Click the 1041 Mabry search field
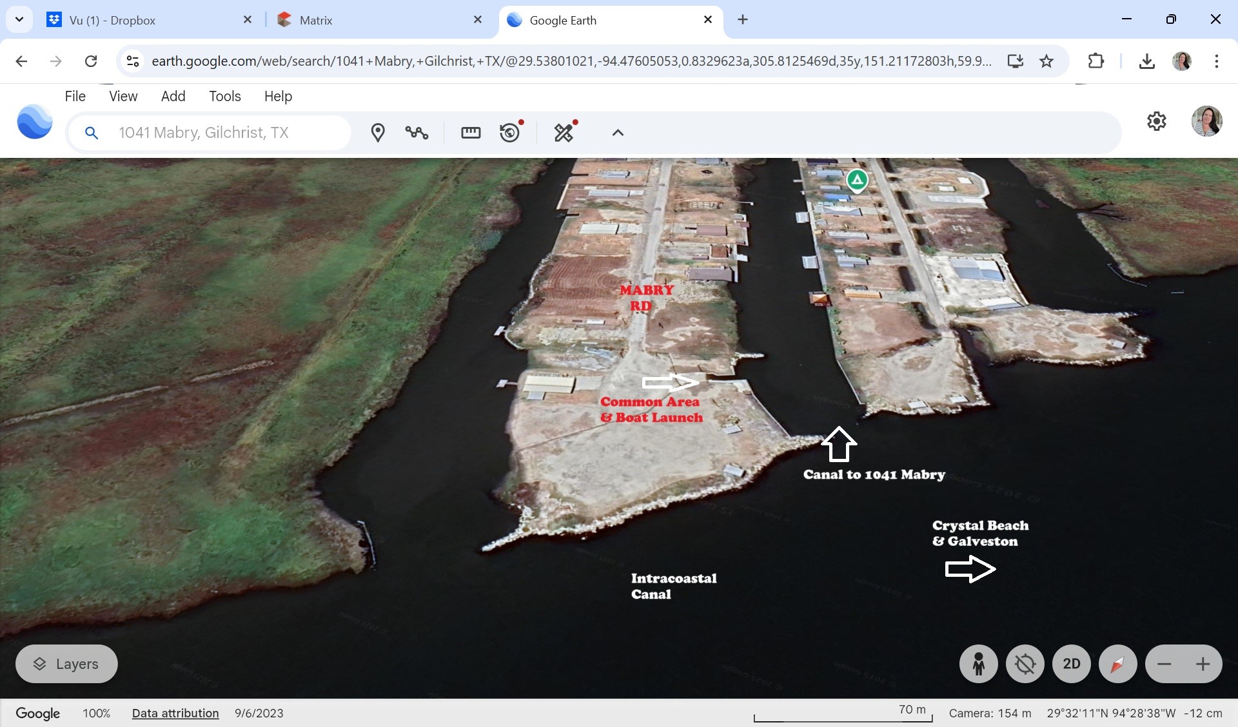Viewport: 1238px width, 727px height. pos(219,133)
